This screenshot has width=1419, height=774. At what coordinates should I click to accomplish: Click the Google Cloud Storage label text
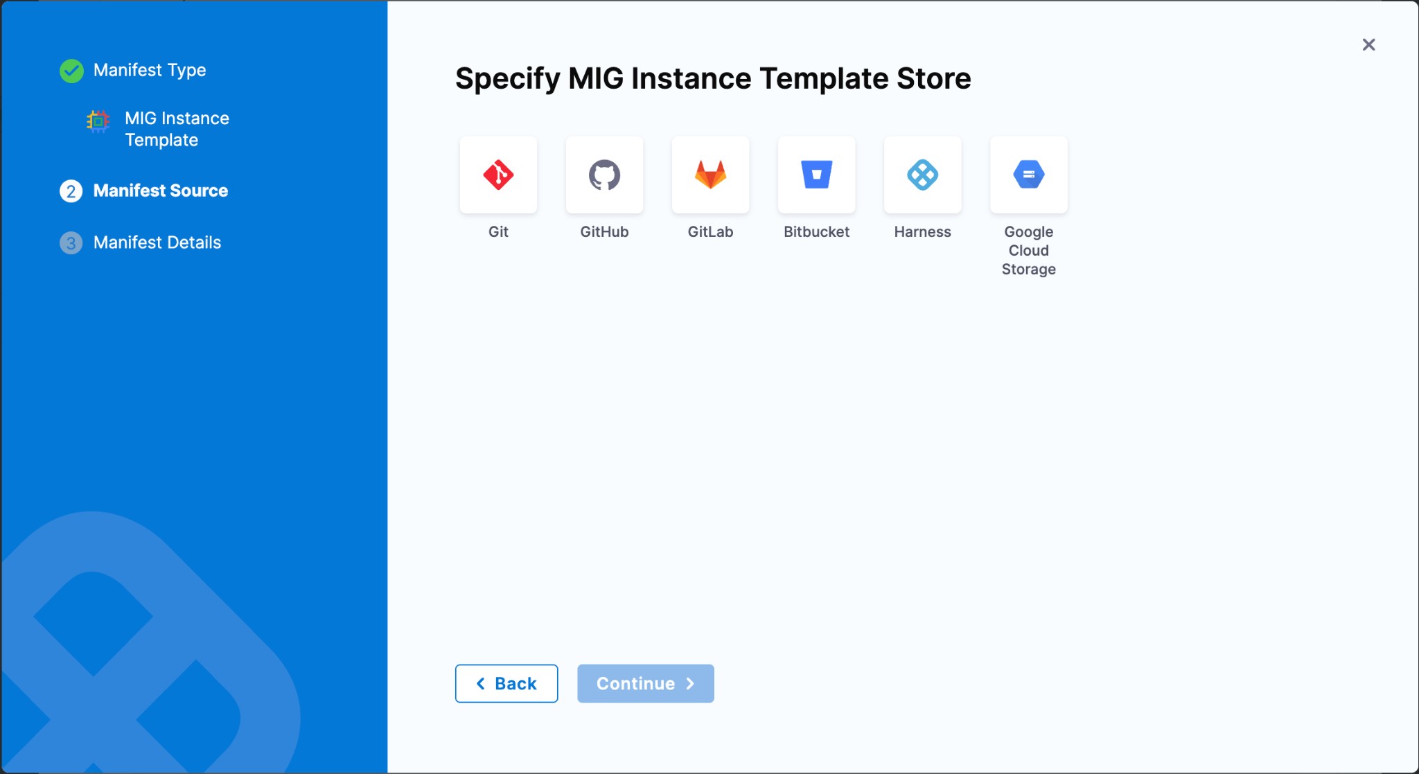(x=1028, y=250)
